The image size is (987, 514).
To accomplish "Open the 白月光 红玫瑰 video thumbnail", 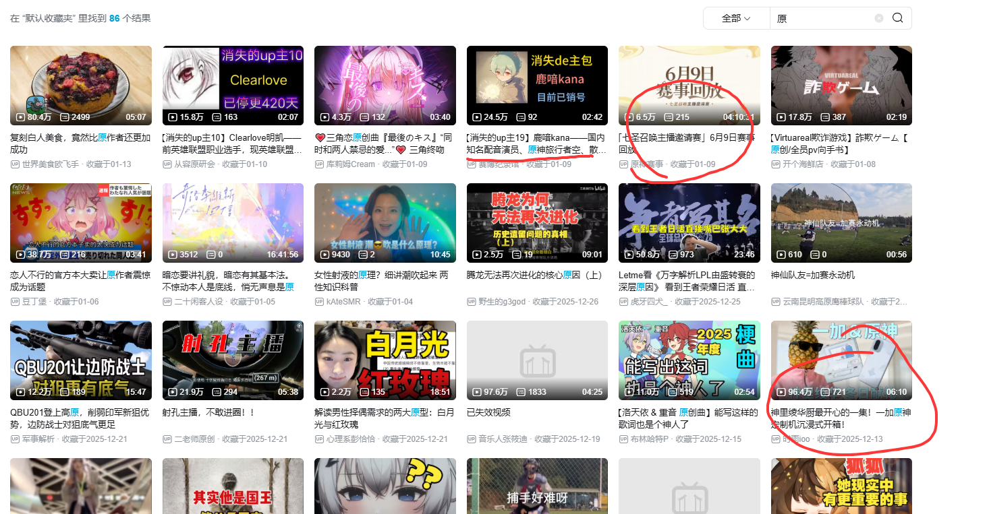I will click(385, 360).
